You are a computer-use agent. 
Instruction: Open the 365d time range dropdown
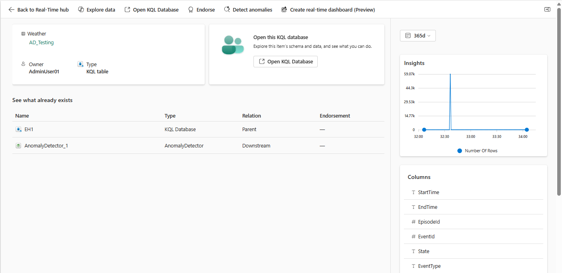pyautogui.click(x=418, y=35)
